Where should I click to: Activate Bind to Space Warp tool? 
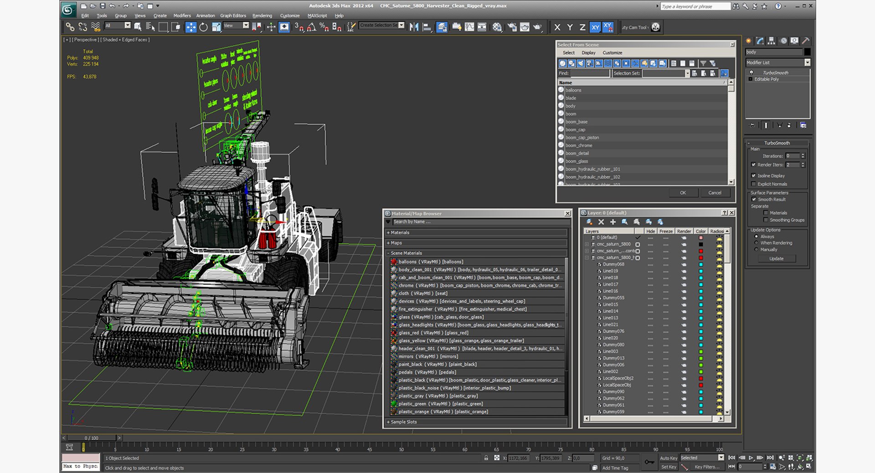pyautogui.click(x=95, y=27)
